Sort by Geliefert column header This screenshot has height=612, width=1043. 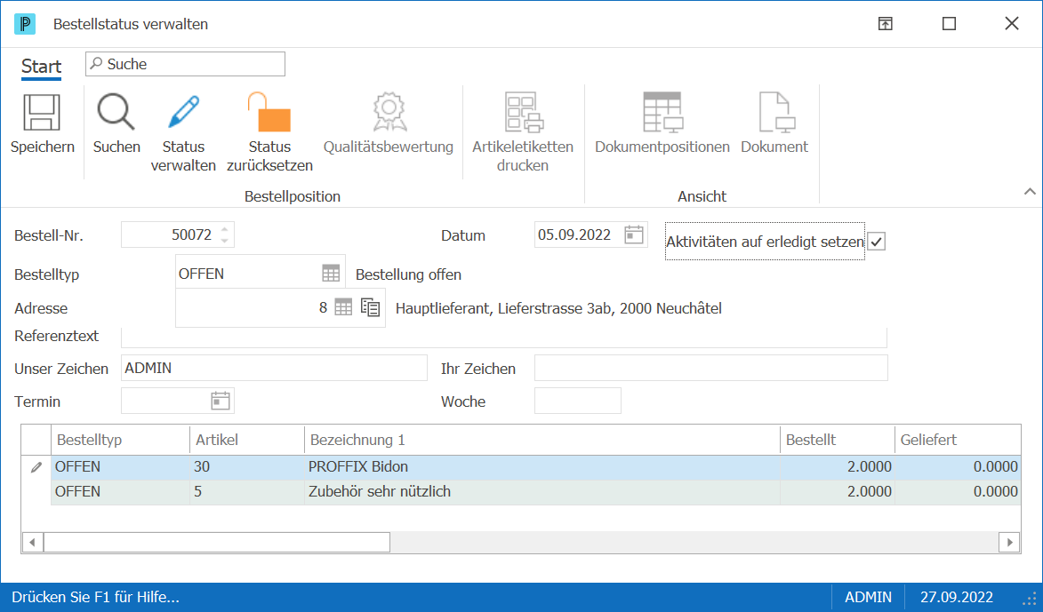click(958, 440)
